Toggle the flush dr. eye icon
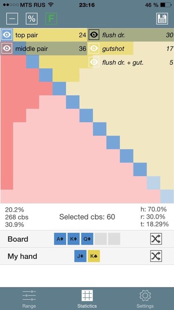The width and height of the screenshot is (174, 310). (x=94, y=35)
